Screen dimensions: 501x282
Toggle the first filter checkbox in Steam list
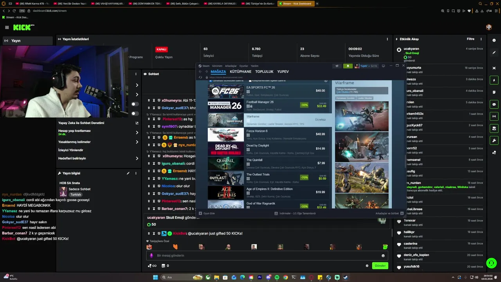(x=211, y=81)
